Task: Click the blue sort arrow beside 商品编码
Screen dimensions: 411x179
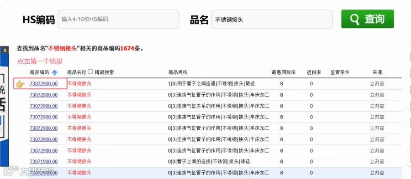Action: coord(54,72)
